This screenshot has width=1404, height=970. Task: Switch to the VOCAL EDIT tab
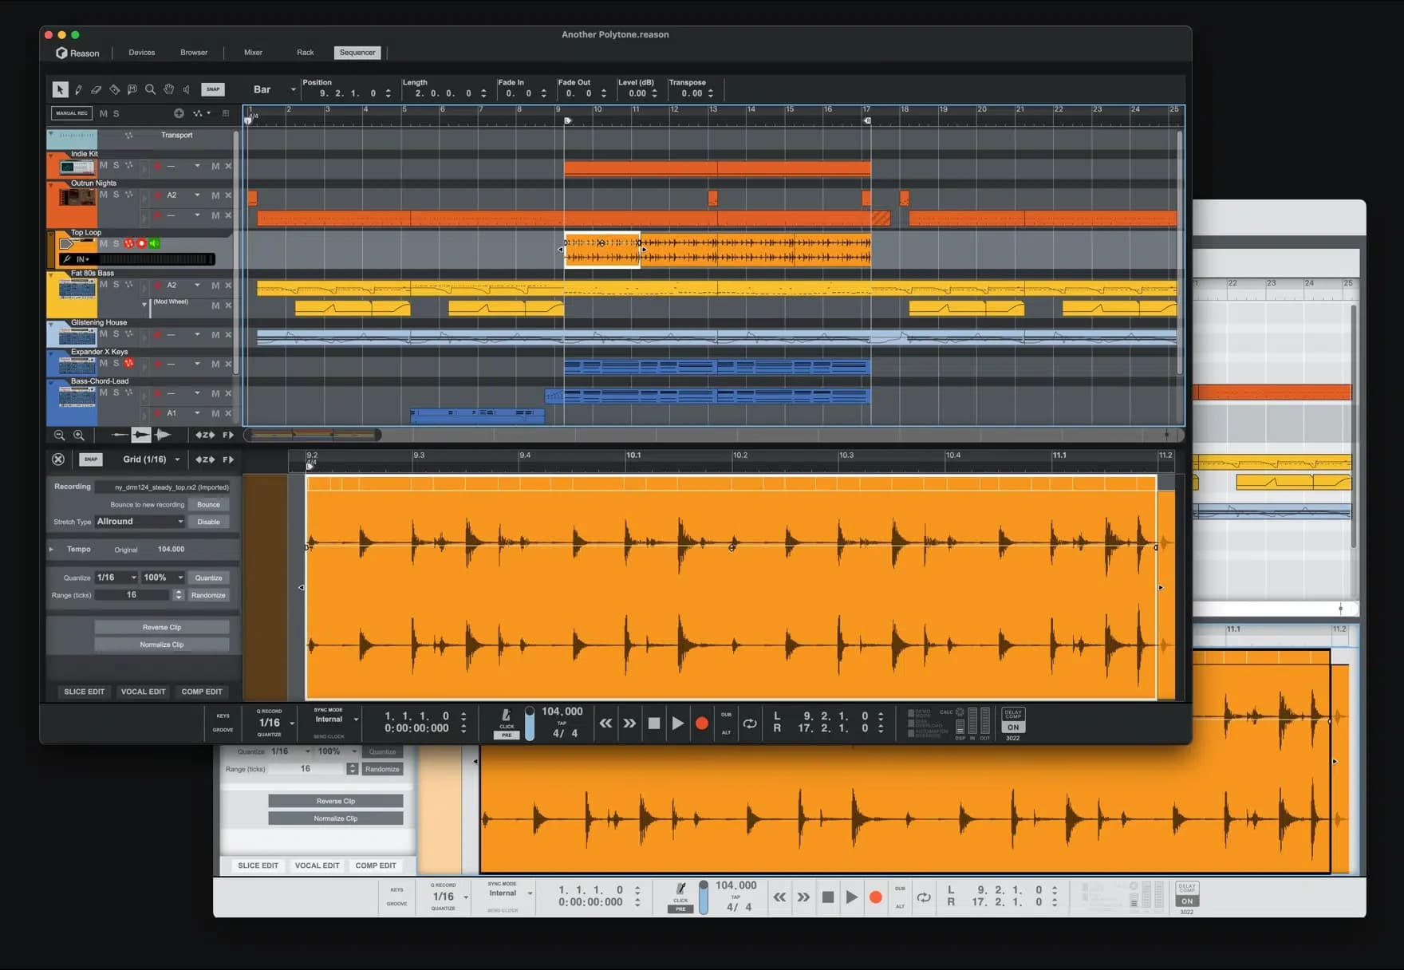pos(143,692)
